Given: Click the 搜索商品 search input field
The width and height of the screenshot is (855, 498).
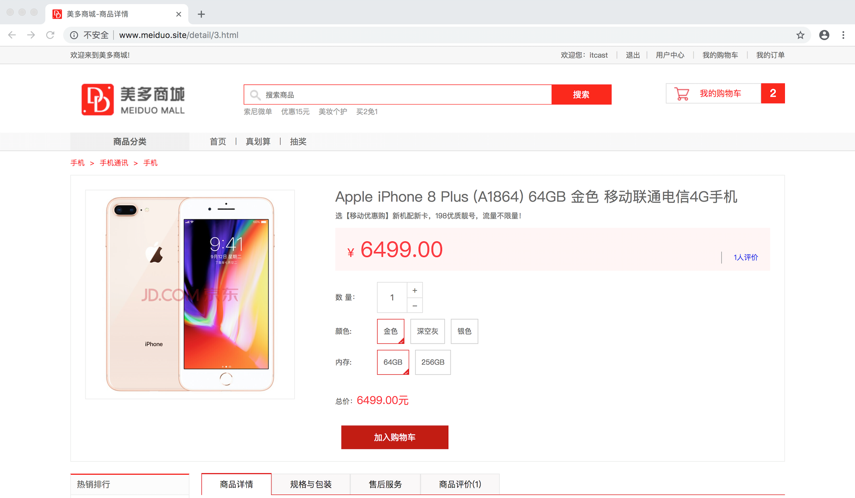Looking at the screenshot, I should click(x=398, y=94).
